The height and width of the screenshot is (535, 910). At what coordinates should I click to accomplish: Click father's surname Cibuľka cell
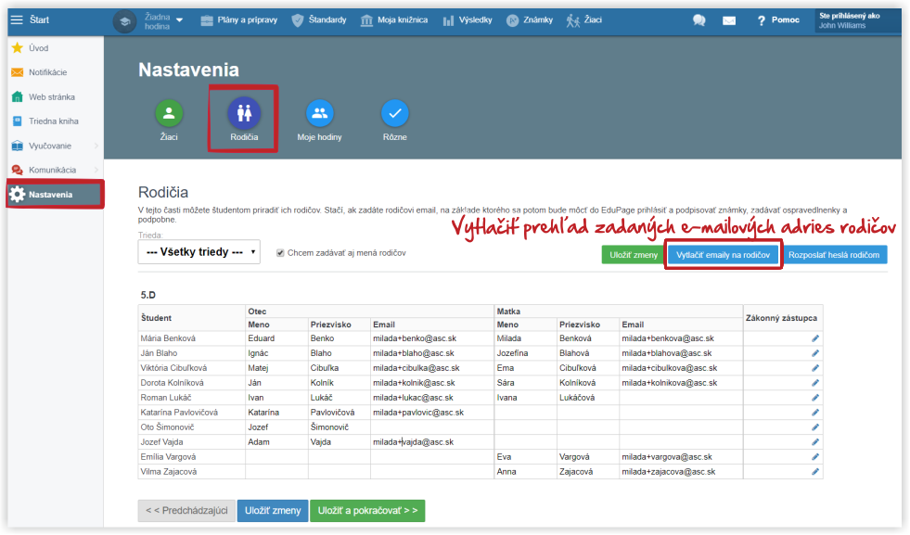339,368
